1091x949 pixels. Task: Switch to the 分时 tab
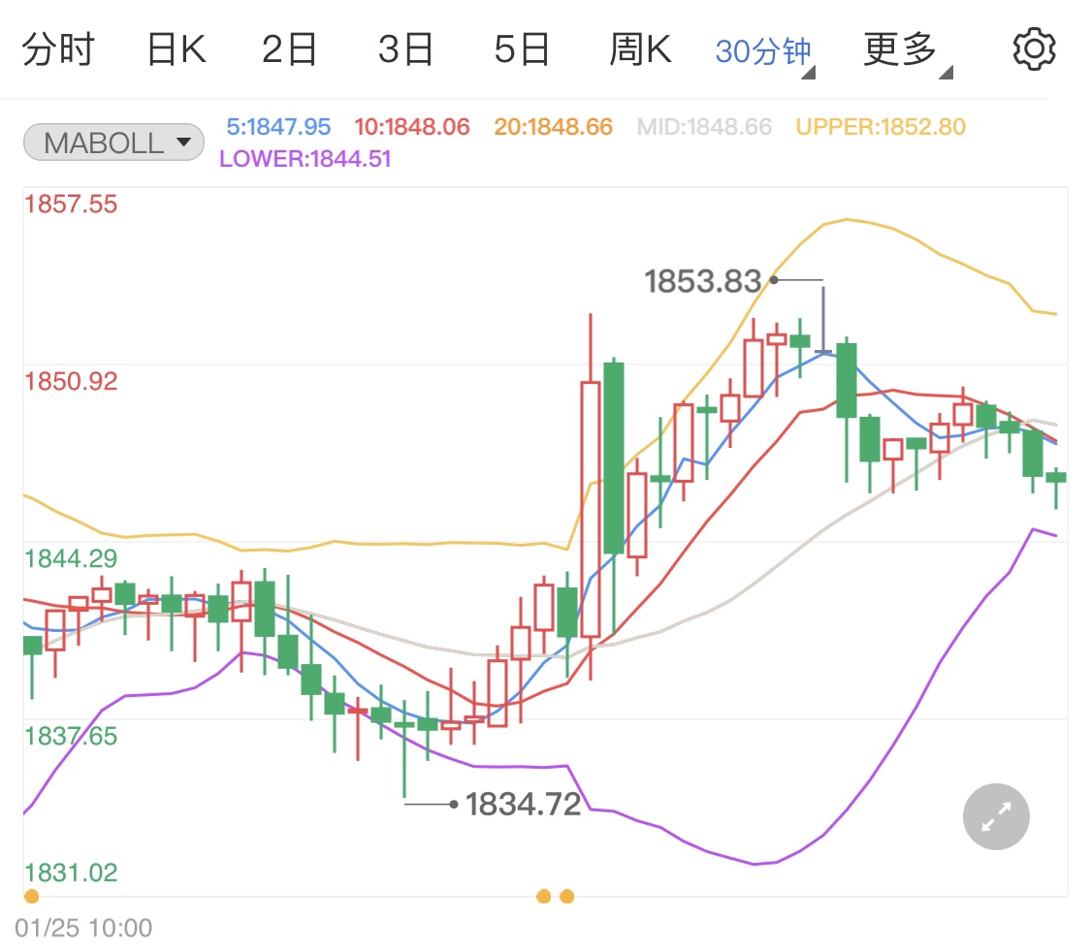pyautogui.click(x=58, y=49)
